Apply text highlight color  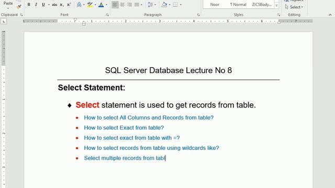coord(90,5)
